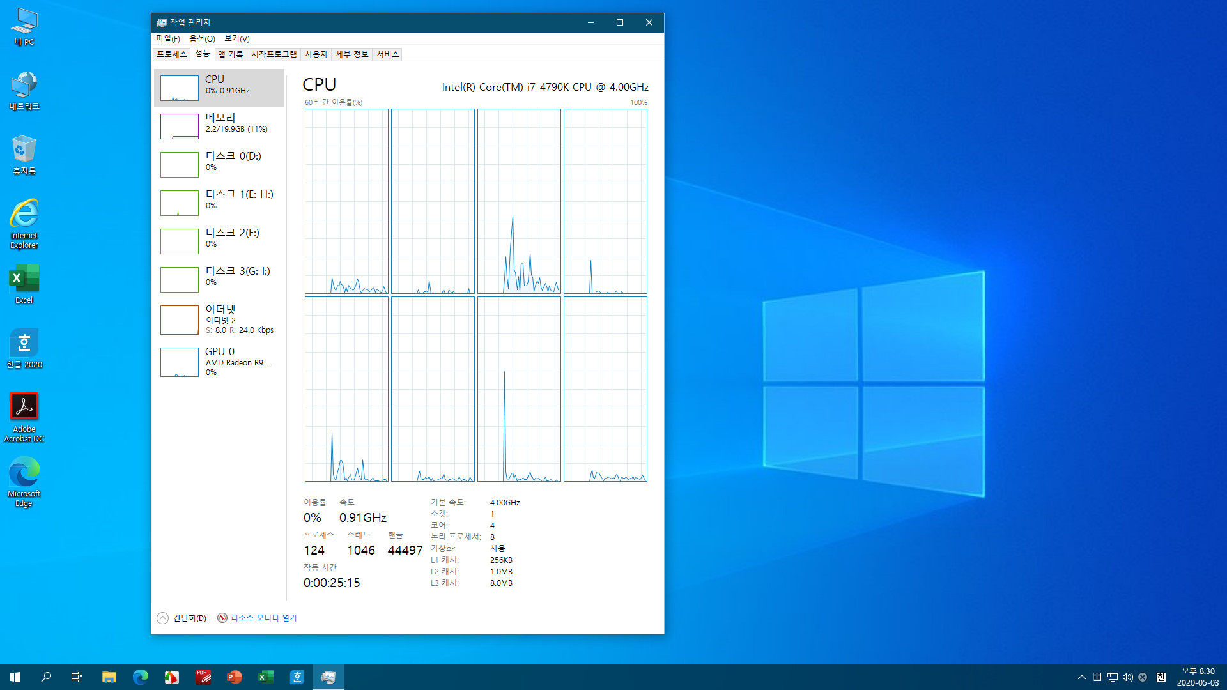The height and width of the screenshot is (690, 1227).
Task: Open File Explorer from taskbar
Action: click(x=109, y=677)
